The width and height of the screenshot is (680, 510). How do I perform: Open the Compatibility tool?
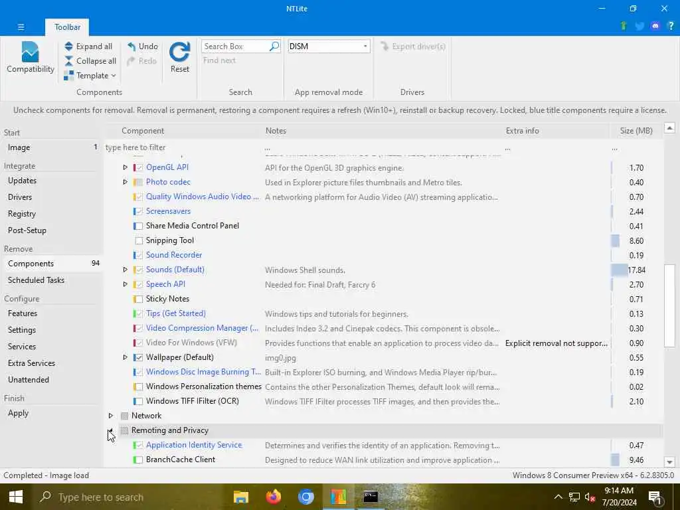coord(30,58)
